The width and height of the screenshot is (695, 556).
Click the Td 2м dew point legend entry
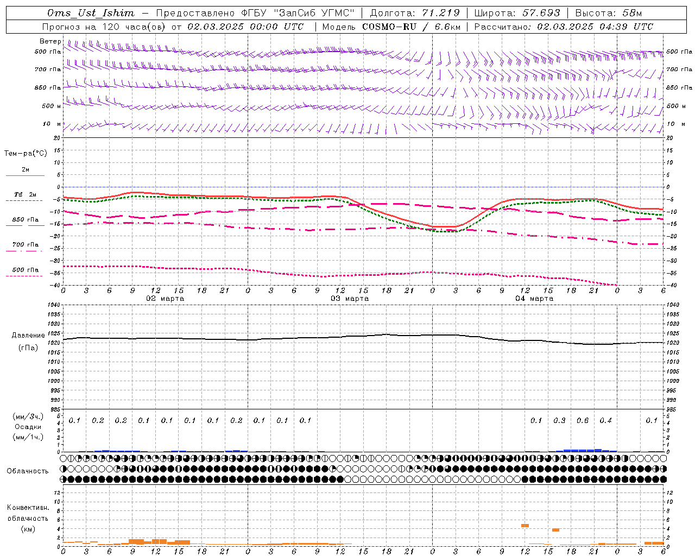[x=26, y=194]
